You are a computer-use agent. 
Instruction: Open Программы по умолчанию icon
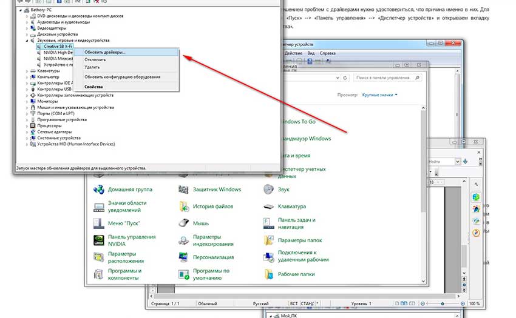click(183, 274)
